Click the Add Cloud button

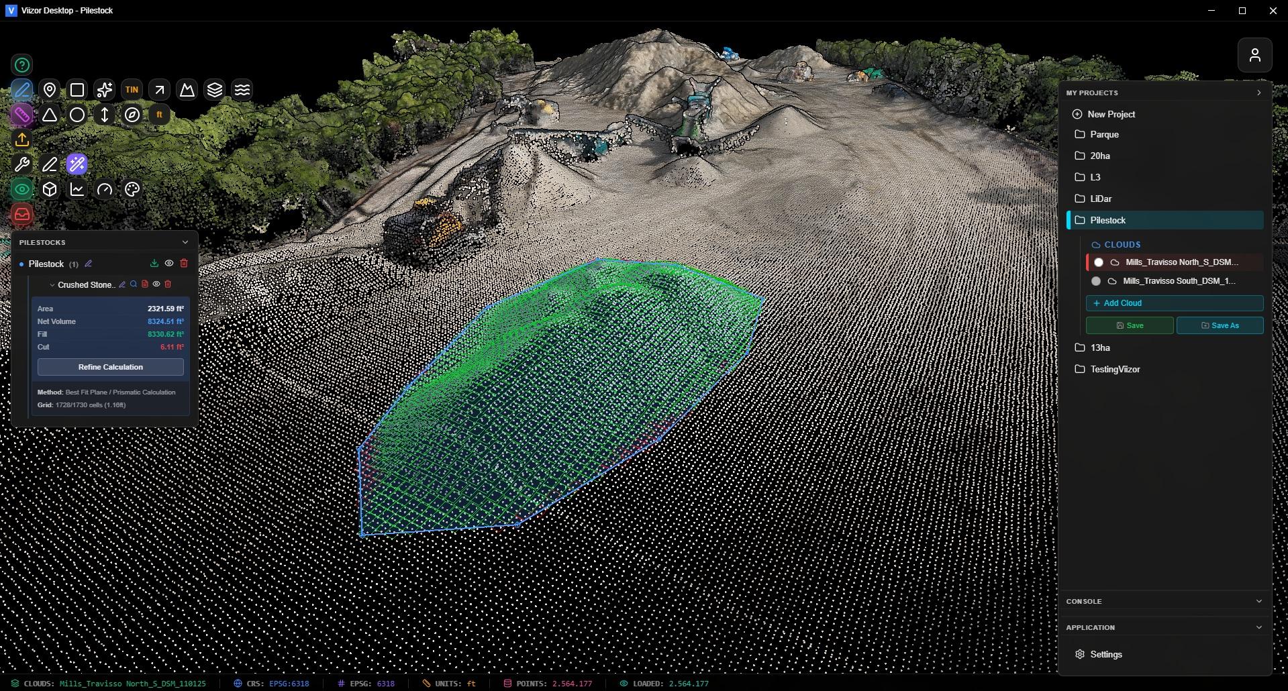(x=1174, y=303)
